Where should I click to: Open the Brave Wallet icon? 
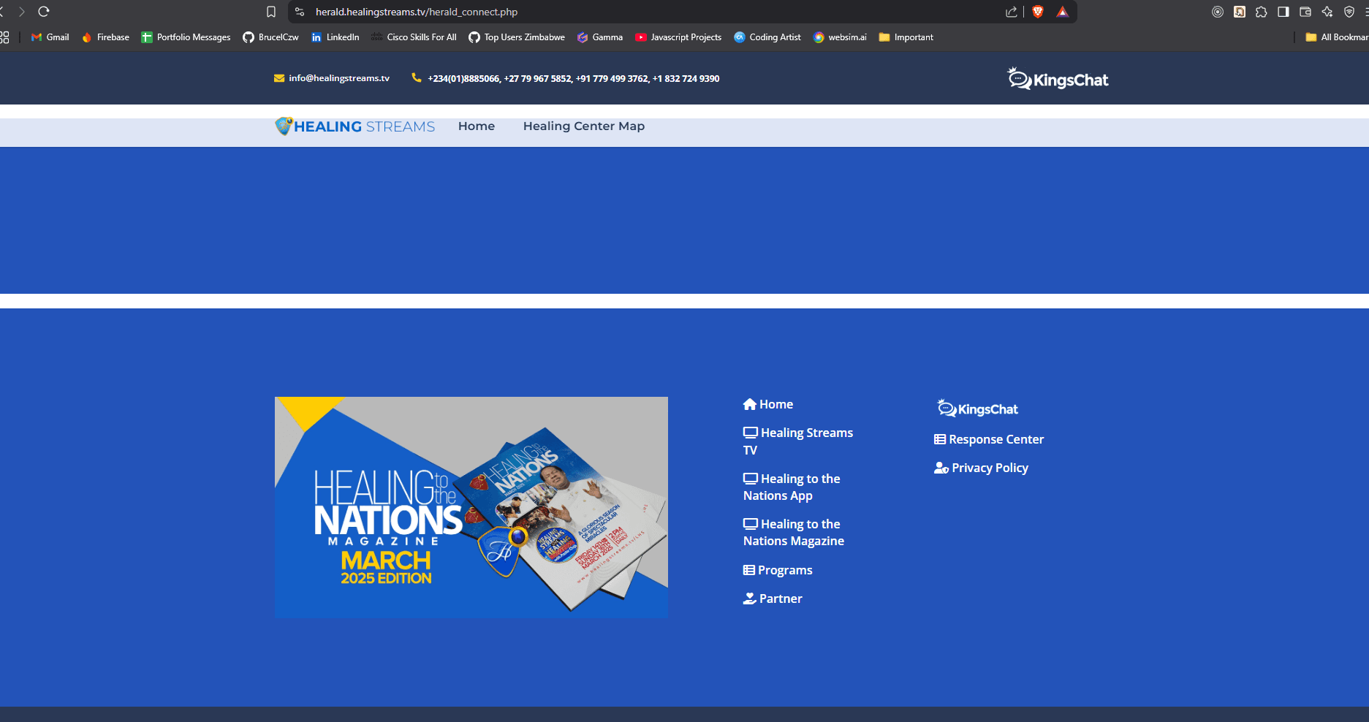pyautogui.click(x=1305, y=12)
